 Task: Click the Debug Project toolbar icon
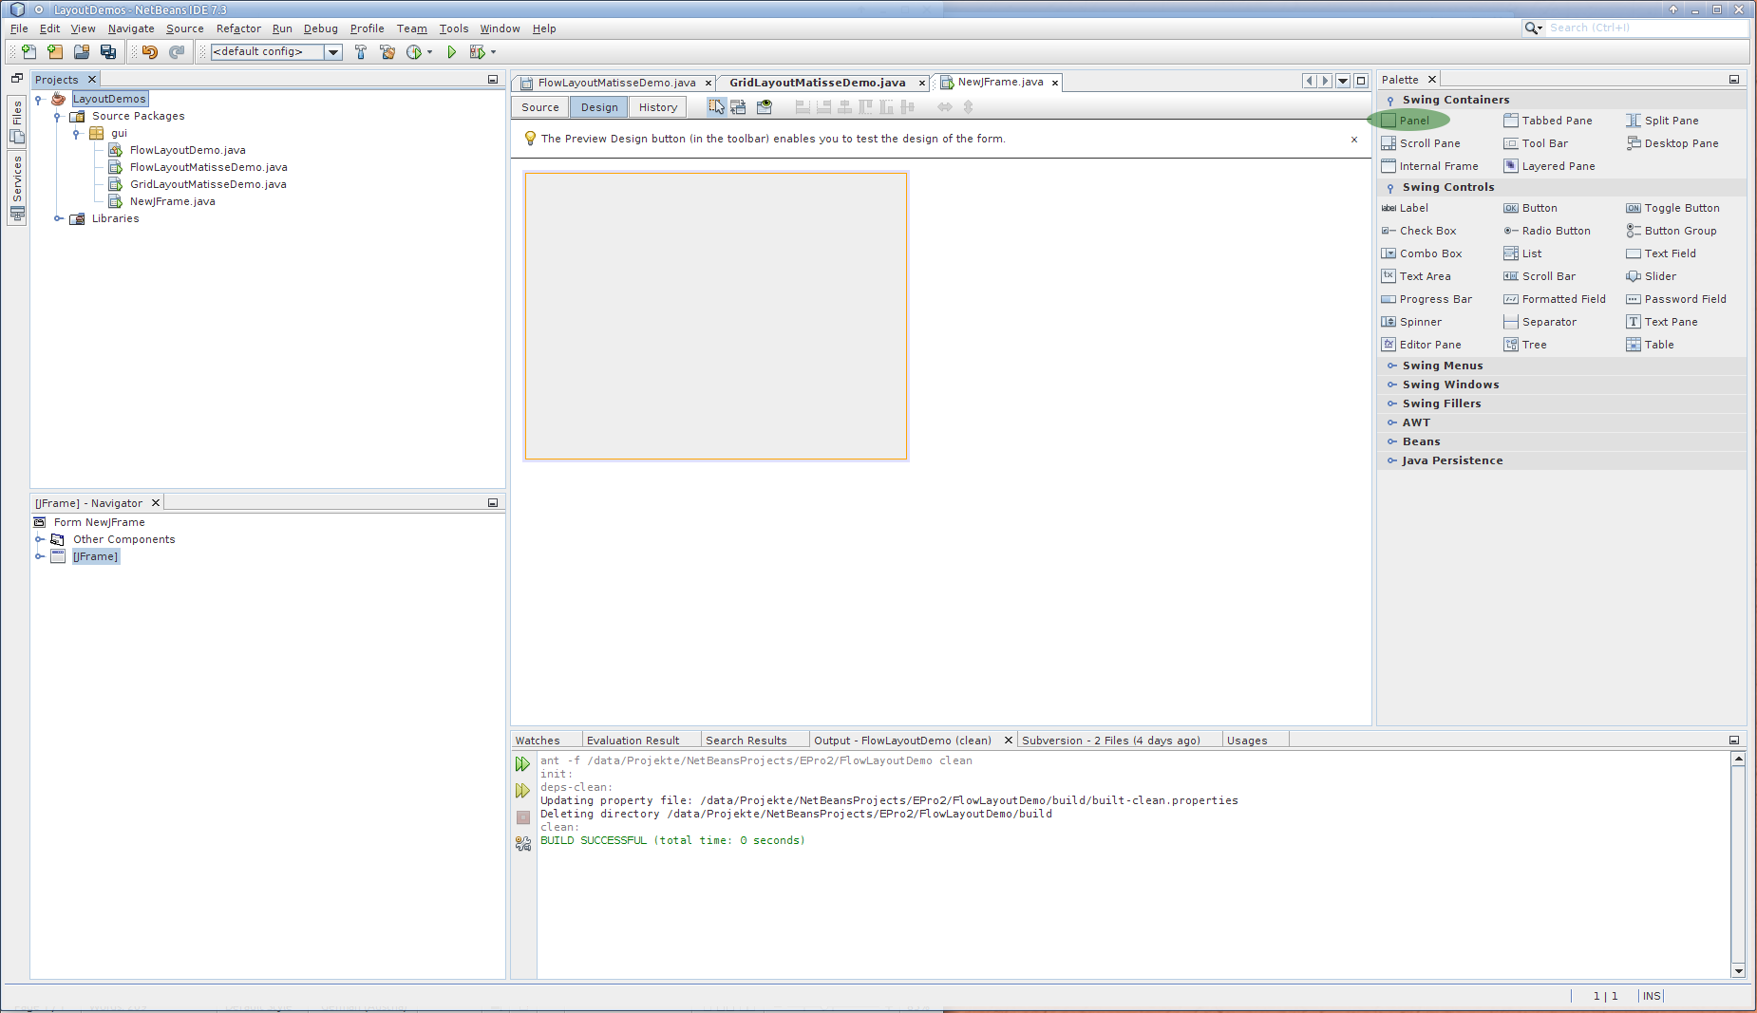tap(477, 52)
